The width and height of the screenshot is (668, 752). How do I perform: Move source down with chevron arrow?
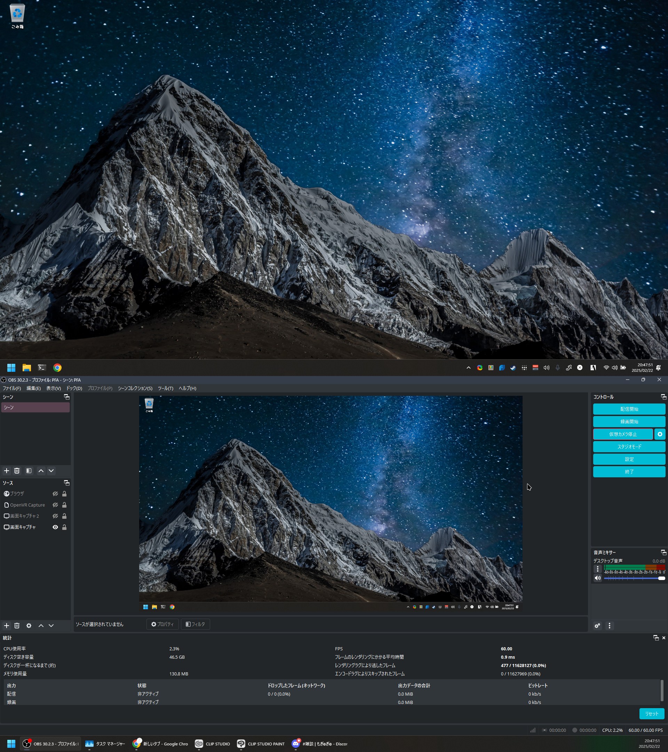click(51, 625)
